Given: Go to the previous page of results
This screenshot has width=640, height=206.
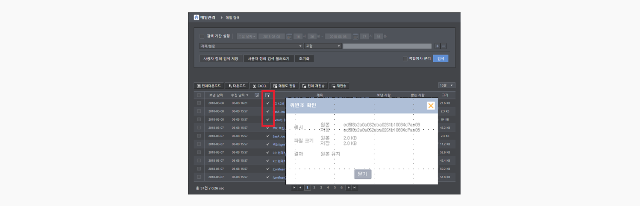Looking at the screenshot, I should coord(300,187).
